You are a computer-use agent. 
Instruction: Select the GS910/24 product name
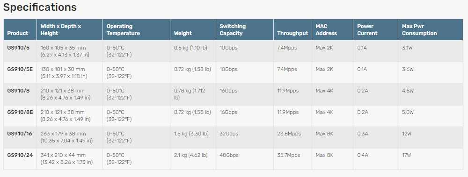coord(20,155)
